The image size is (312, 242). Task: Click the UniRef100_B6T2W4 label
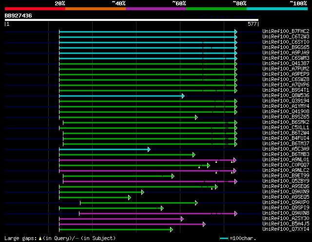click(x=286, y=133)
